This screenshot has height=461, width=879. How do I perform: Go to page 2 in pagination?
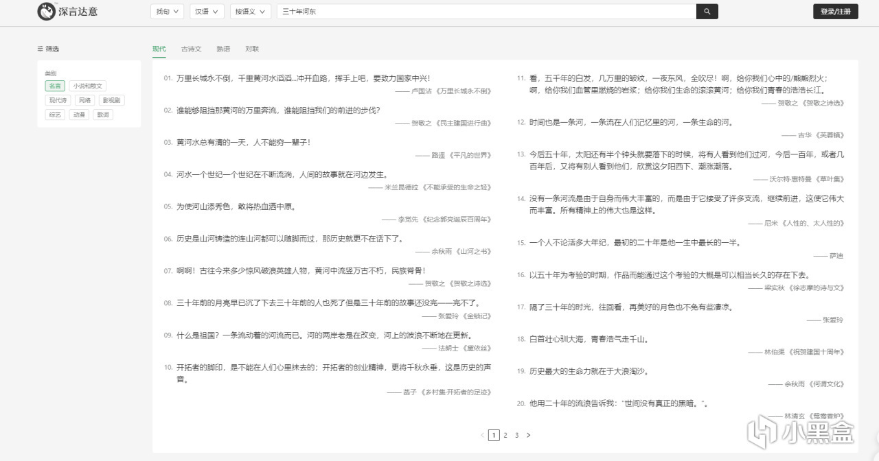click(505, 435)
